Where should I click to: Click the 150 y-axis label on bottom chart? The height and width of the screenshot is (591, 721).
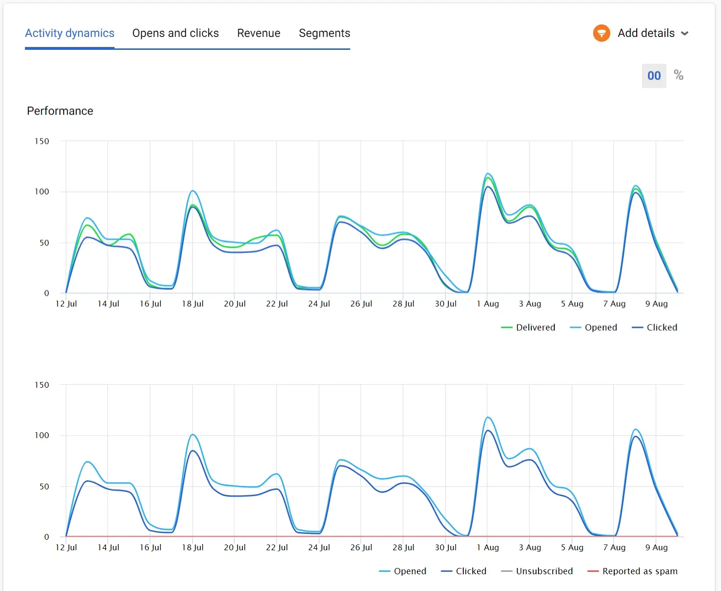tap(42, 384)
